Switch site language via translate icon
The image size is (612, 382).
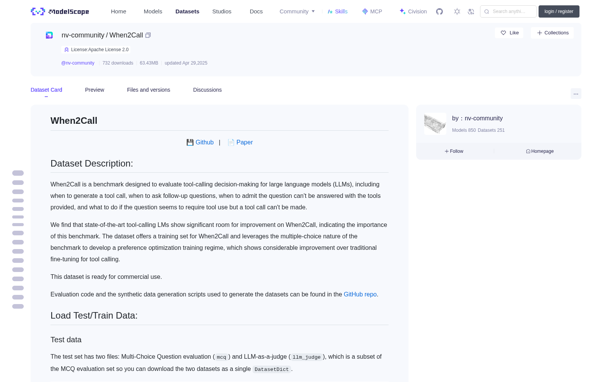471,11
